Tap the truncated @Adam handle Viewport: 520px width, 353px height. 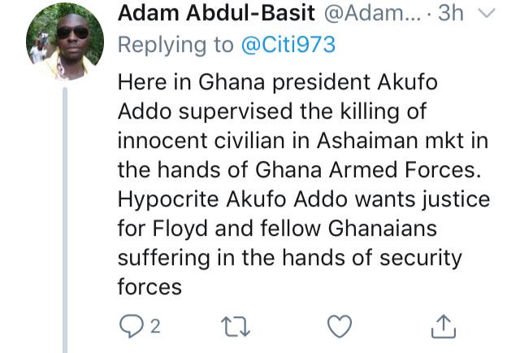[370, 15]
